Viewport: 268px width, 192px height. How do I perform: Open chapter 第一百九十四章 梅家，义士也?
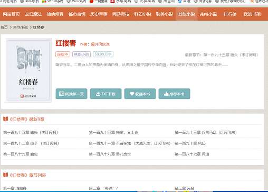coord(113,132)
